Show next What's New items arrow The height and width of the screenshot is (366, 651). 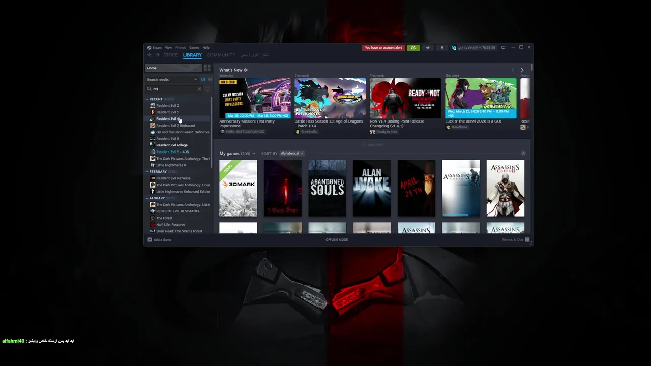[522, 70]
